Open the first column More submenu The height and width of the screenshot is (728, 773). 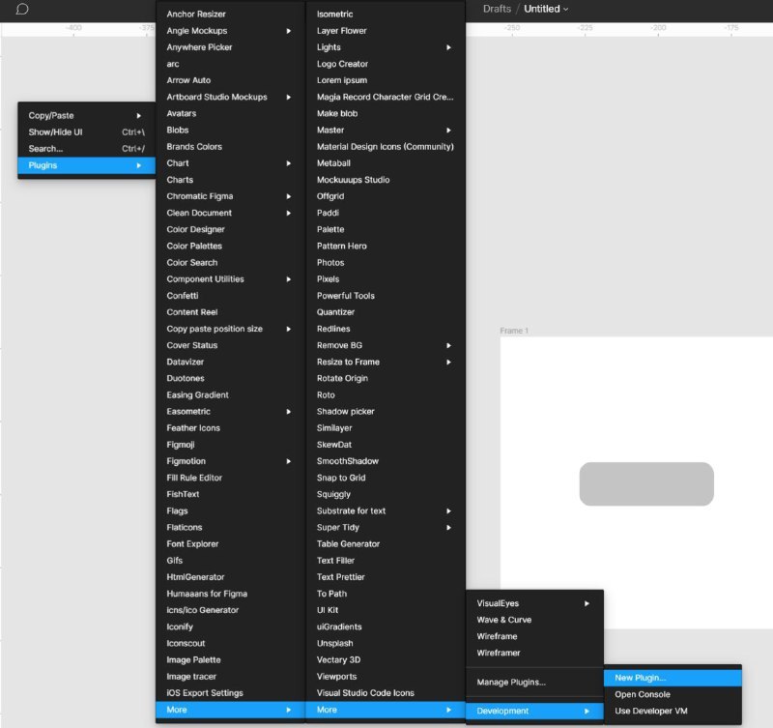coord(230,710)
